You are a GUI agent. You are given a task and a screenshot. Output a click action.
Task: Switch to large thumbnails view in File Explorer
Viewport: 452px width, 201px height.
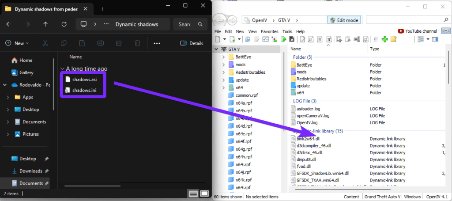coord(204,193)
